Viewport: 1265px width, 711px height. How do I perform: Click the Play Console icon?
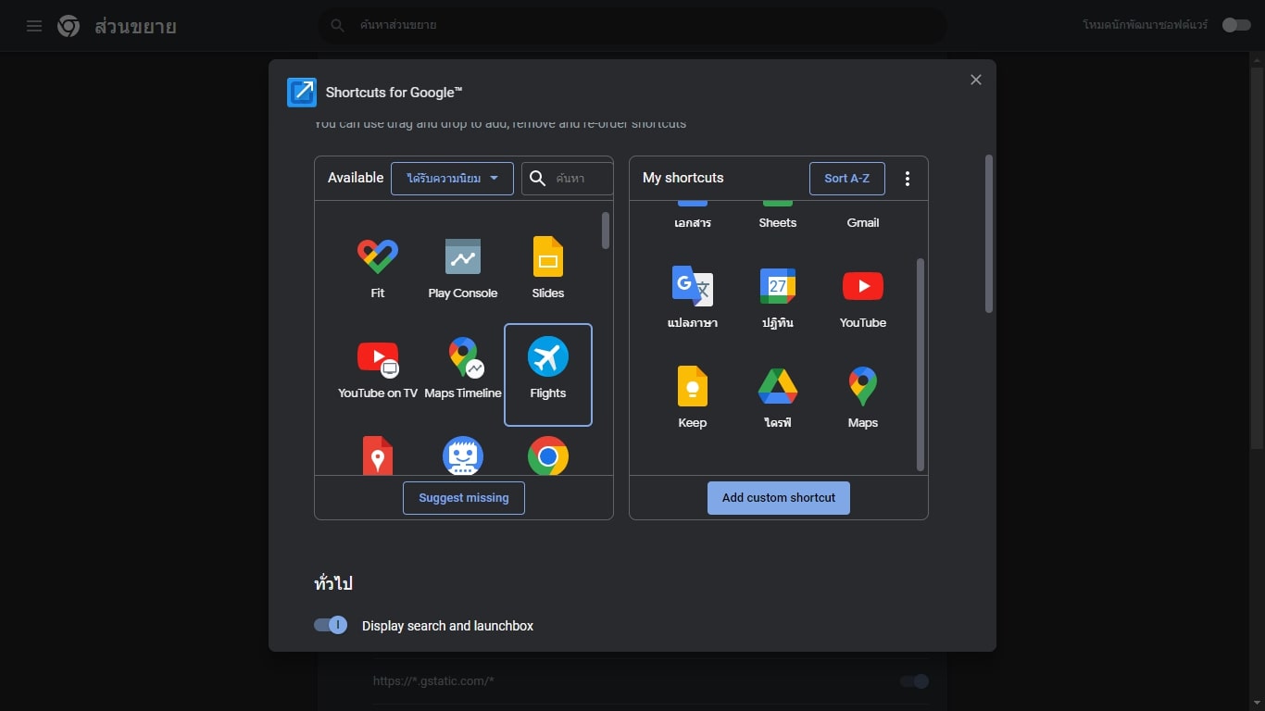(x=463, y=257)
